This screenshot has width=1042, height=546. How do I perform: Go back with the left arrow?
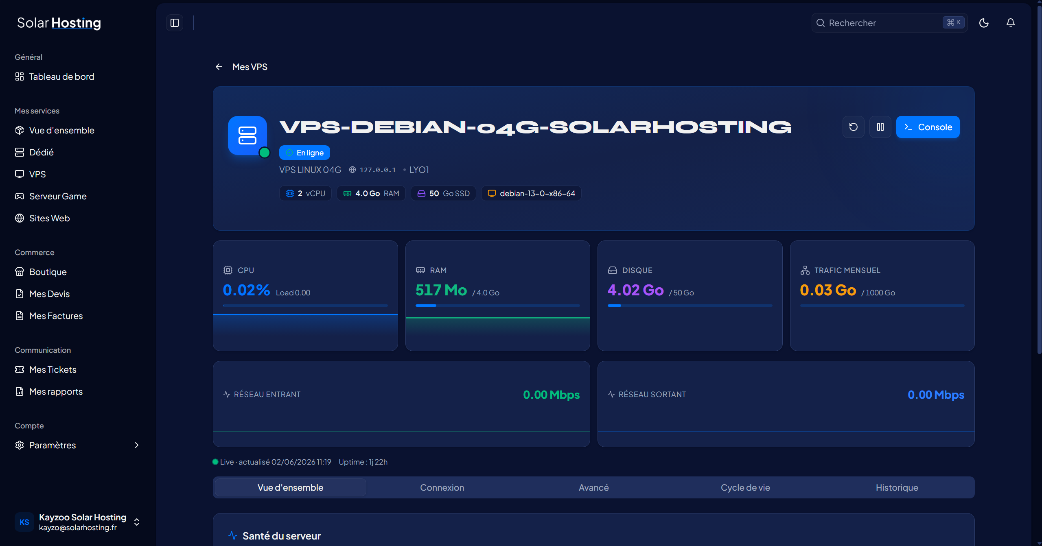(x=219, y=67)
